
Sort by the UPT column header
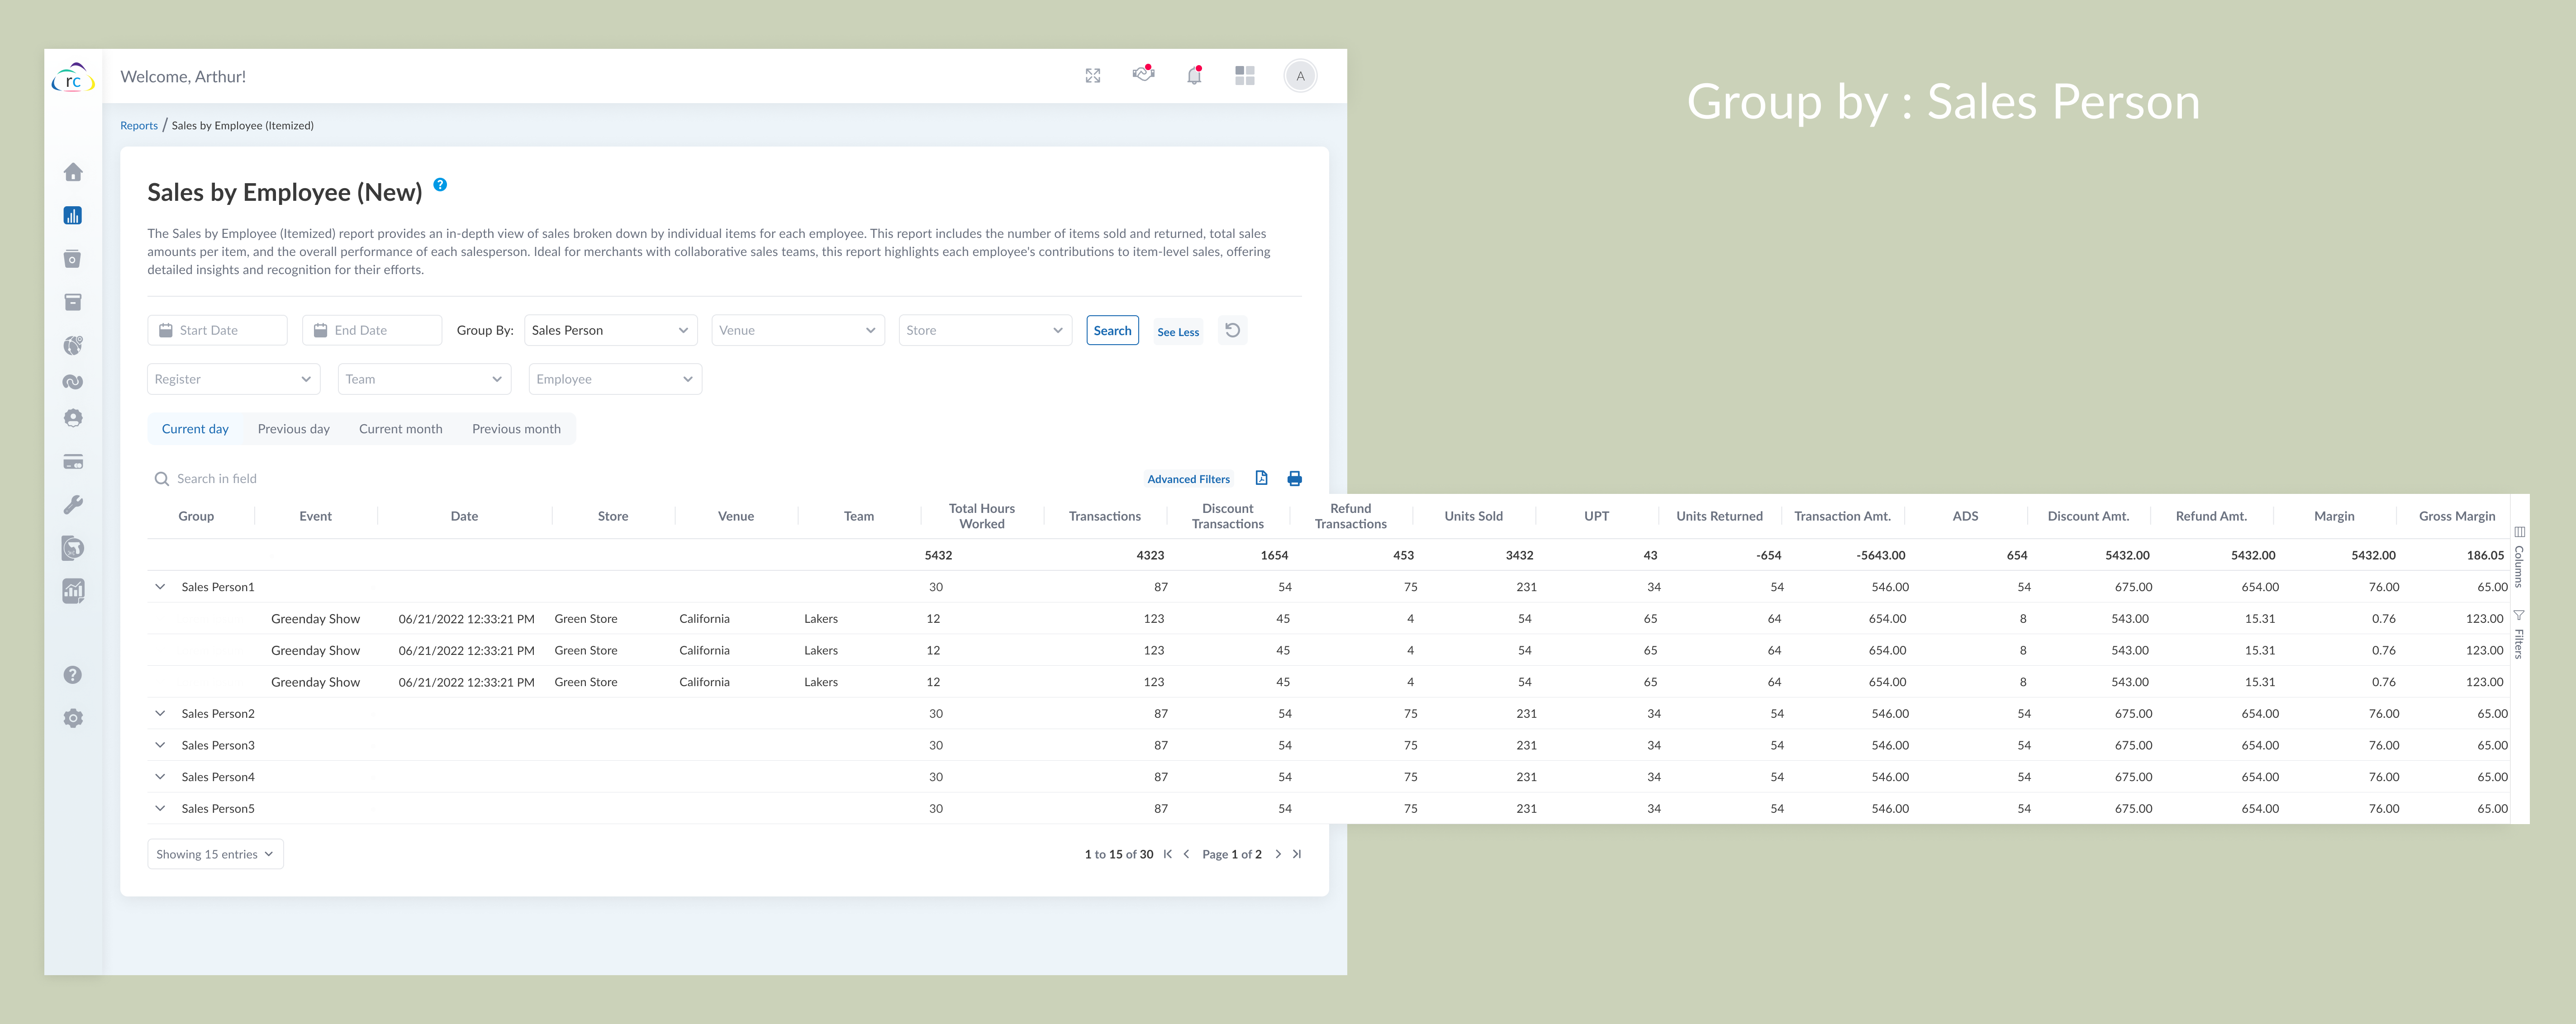point(1596,516)
